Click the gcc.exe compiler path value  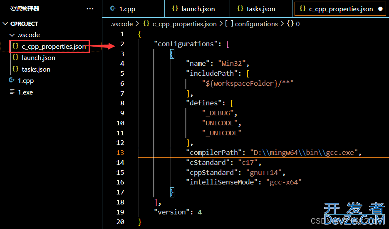pos(304,152)
